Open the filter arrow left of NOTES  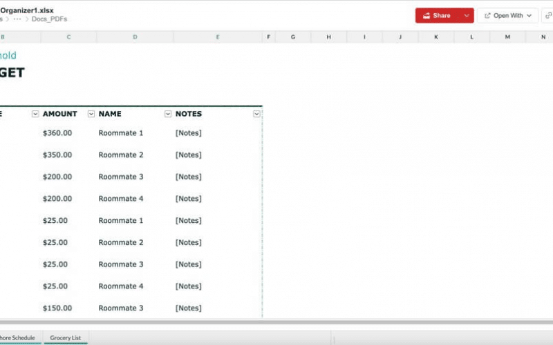coord(167,114)
